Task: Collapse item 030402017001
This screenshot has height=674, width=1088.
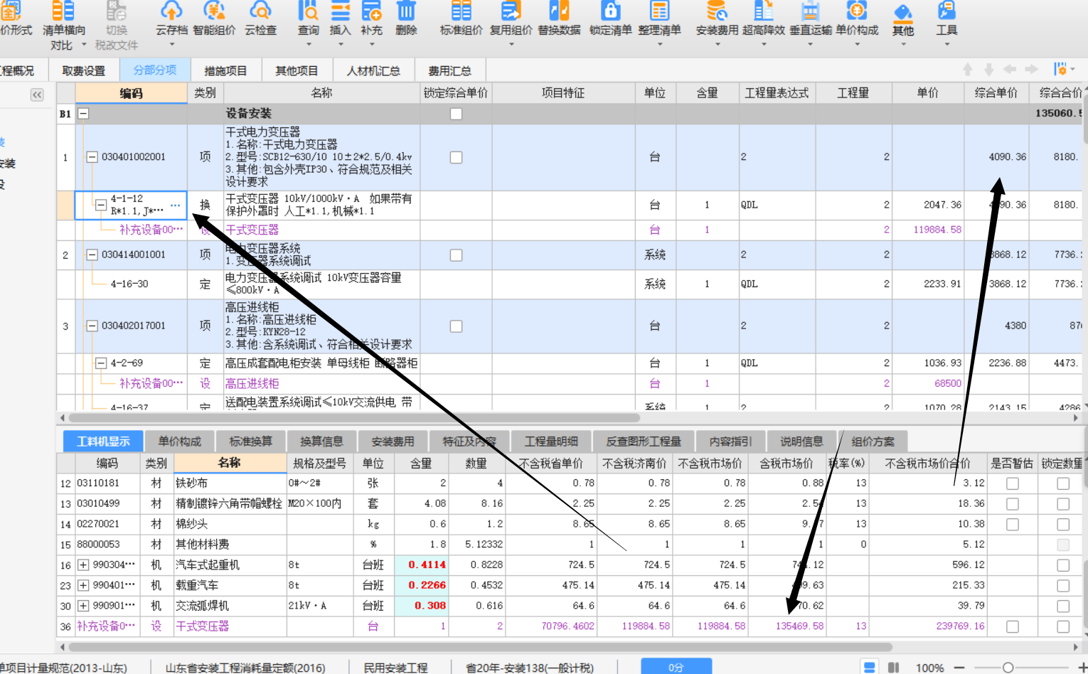Action: coord(92,326)
